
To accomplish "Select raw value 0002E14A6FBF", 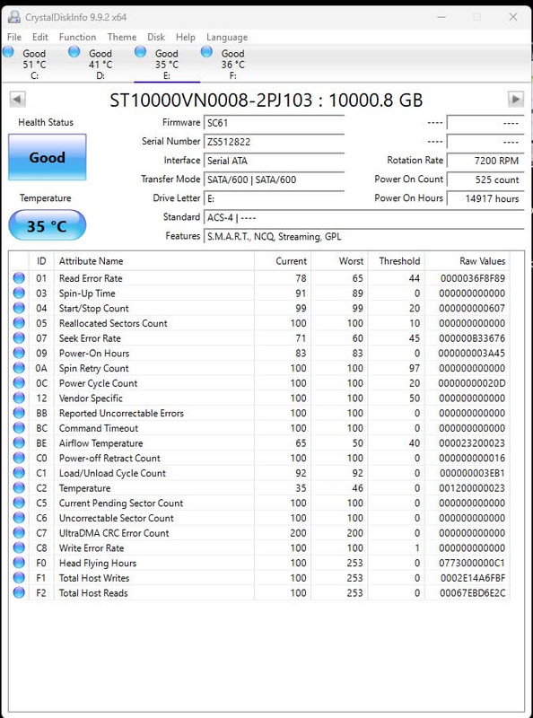I will (473, 578).
